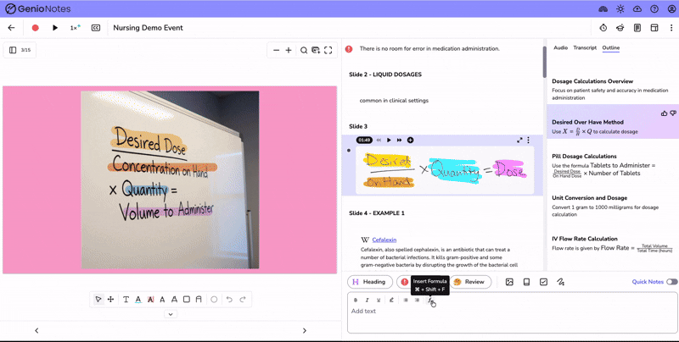Change the 1x playback speed
Screen dimensions: 679x342
(x=76, y=28)
